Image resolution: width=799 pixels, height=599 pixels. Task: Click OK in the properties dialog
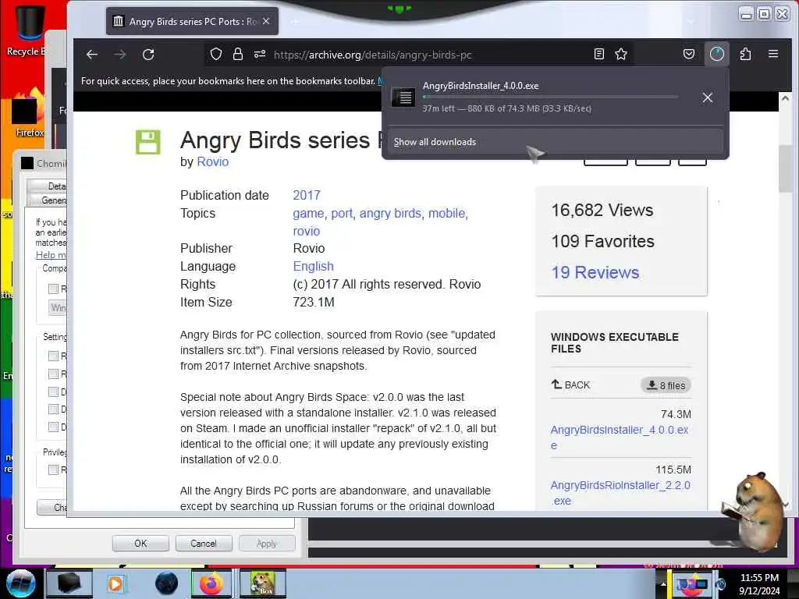coord(140,544)
